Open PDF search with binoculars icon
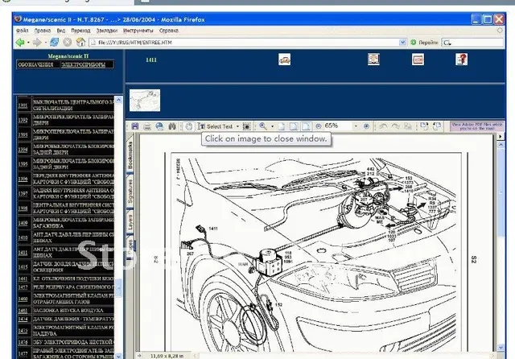The width and height of the screenshot is (515, 359). pyautogui.click(x=171, y=126)
